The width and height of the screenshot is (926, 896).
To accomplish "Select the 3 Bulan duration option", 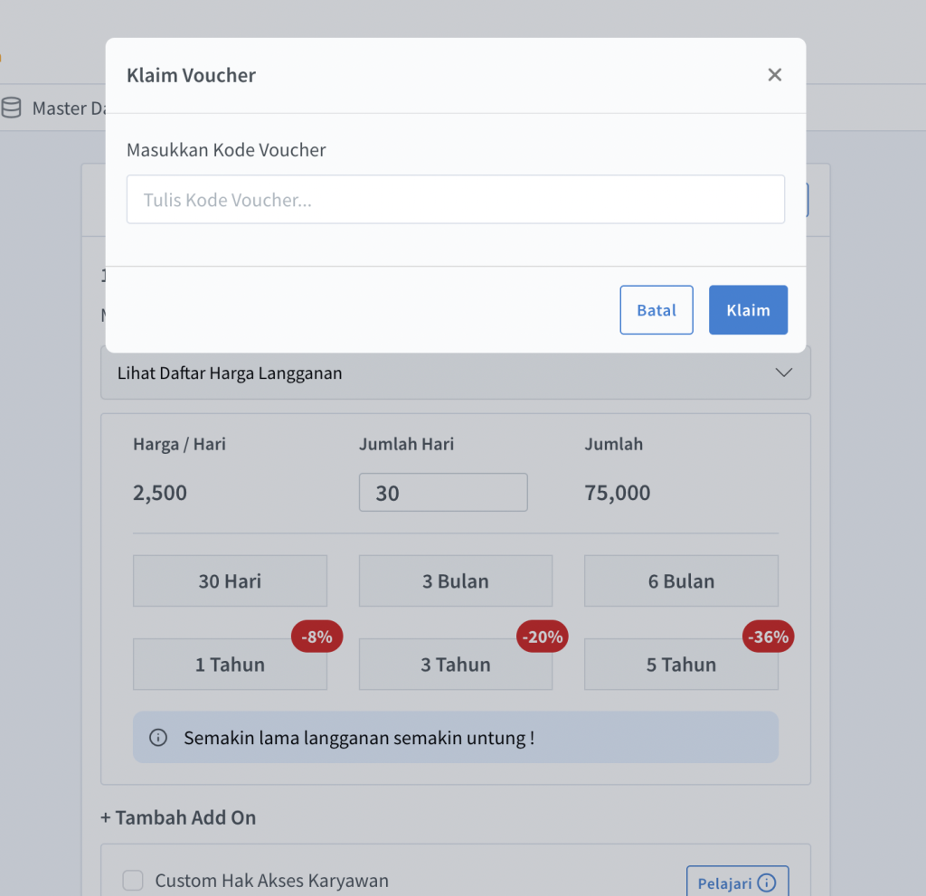I will 455,581.
